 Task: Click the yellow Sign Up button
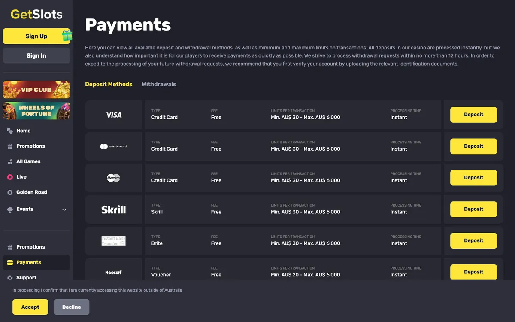[x=36, y=36]
